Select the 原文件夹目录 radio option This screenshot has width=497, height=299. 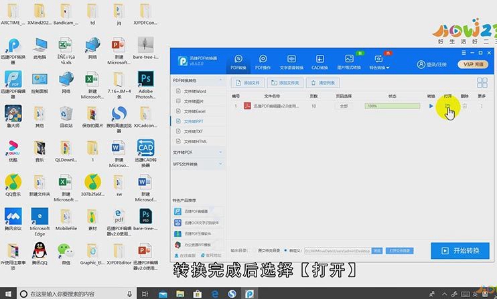tap(267, 251)
